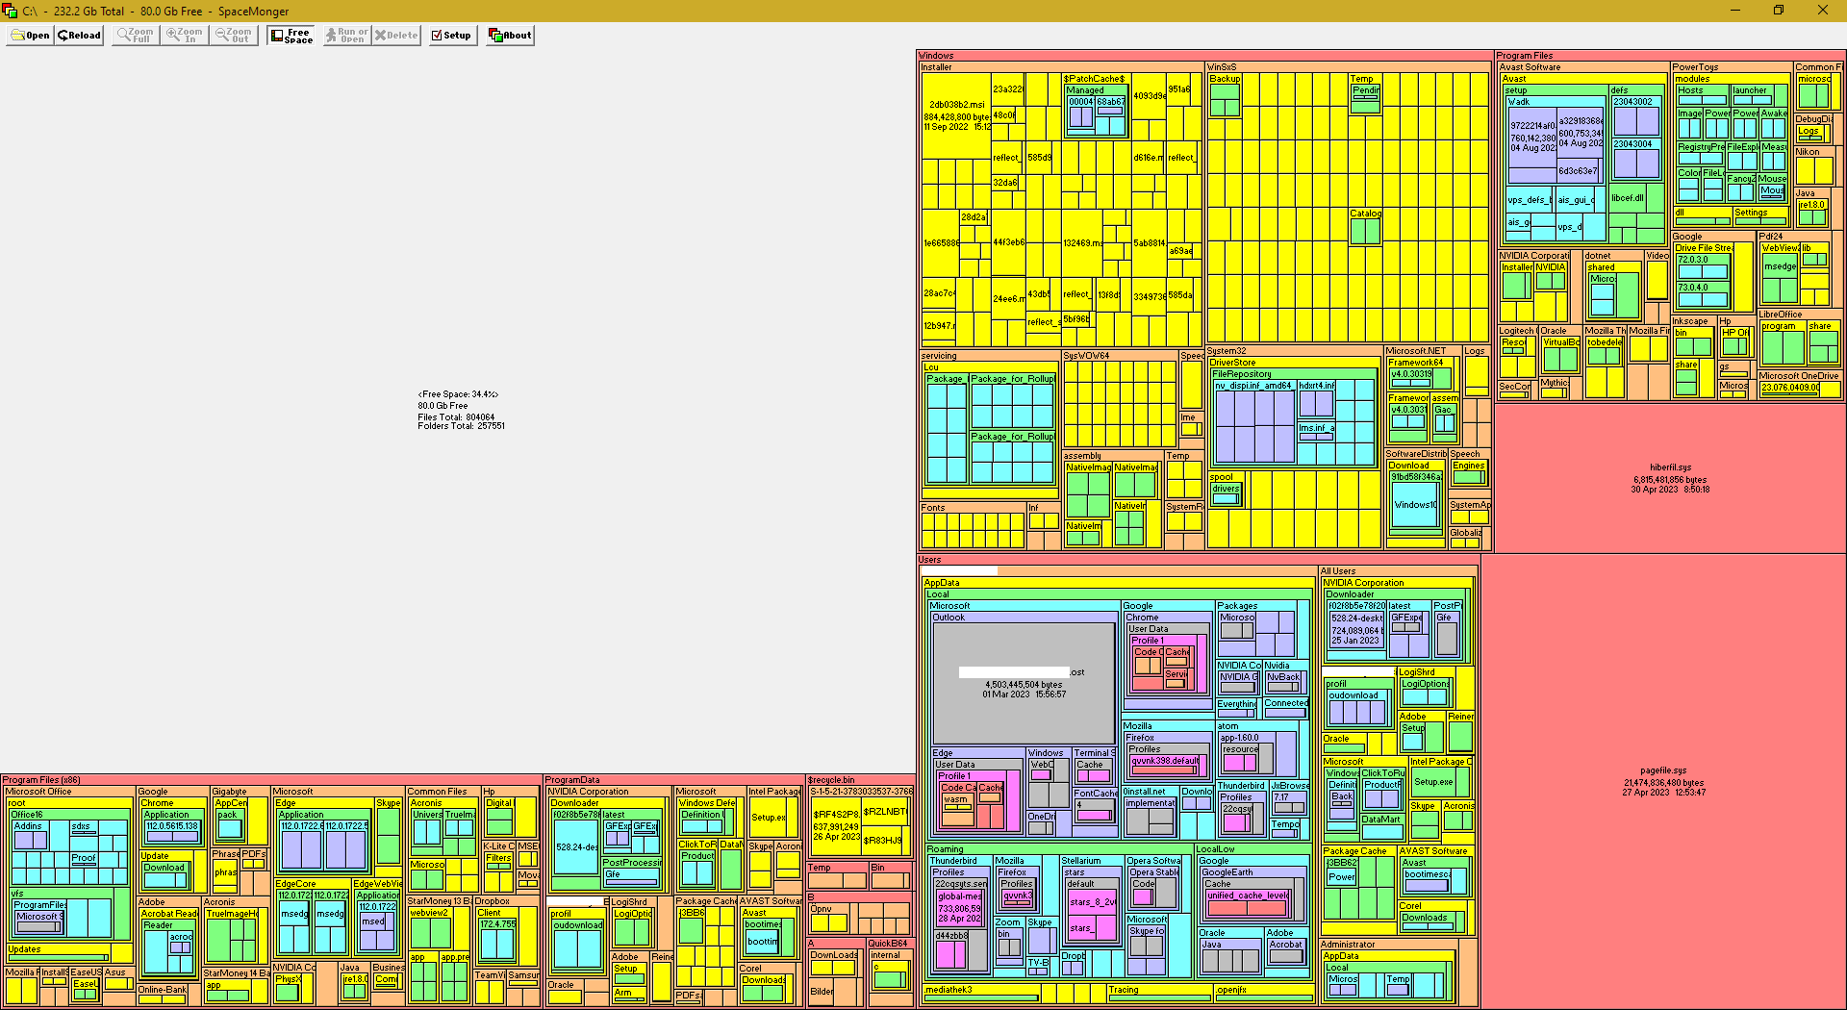Click the Microsoft.NET folder label
1847x1010 pixels.
(x=1416, y=351)
